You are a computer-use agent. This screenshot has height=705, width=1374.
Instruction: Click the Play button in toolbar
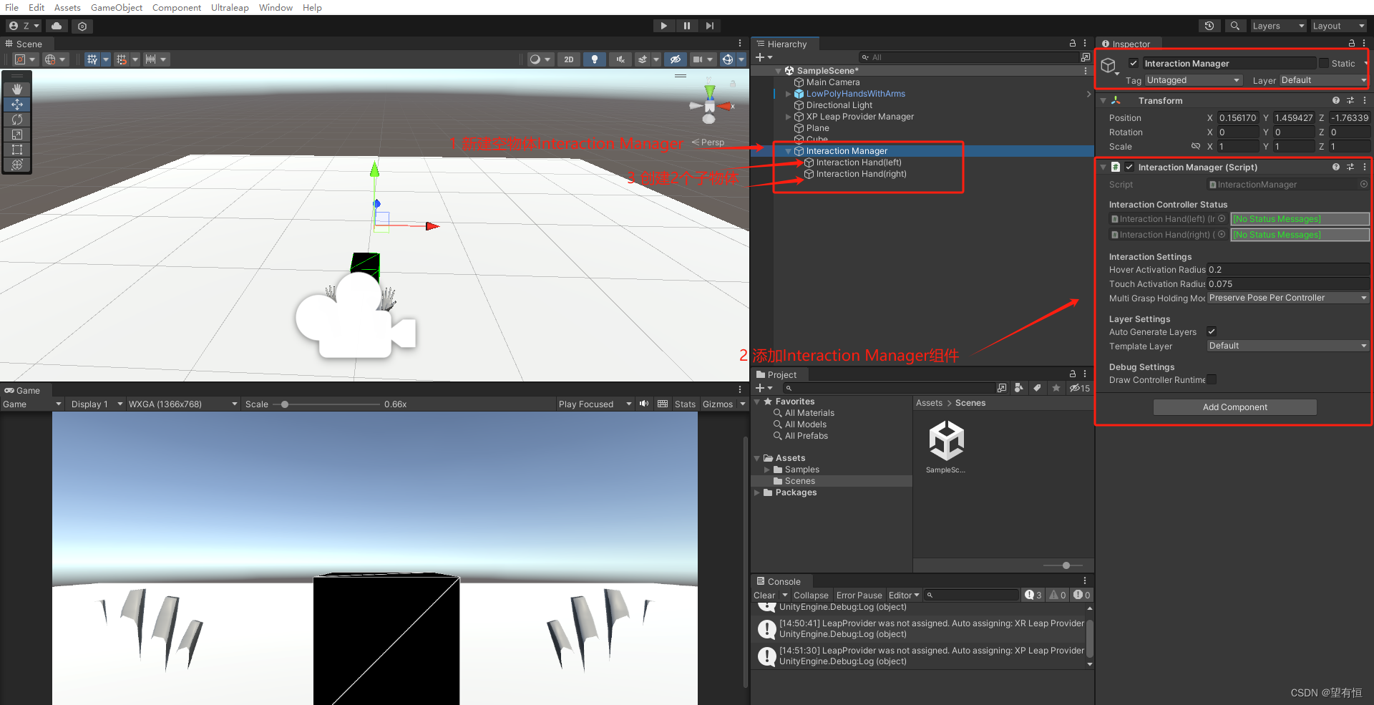click(663, 26)
